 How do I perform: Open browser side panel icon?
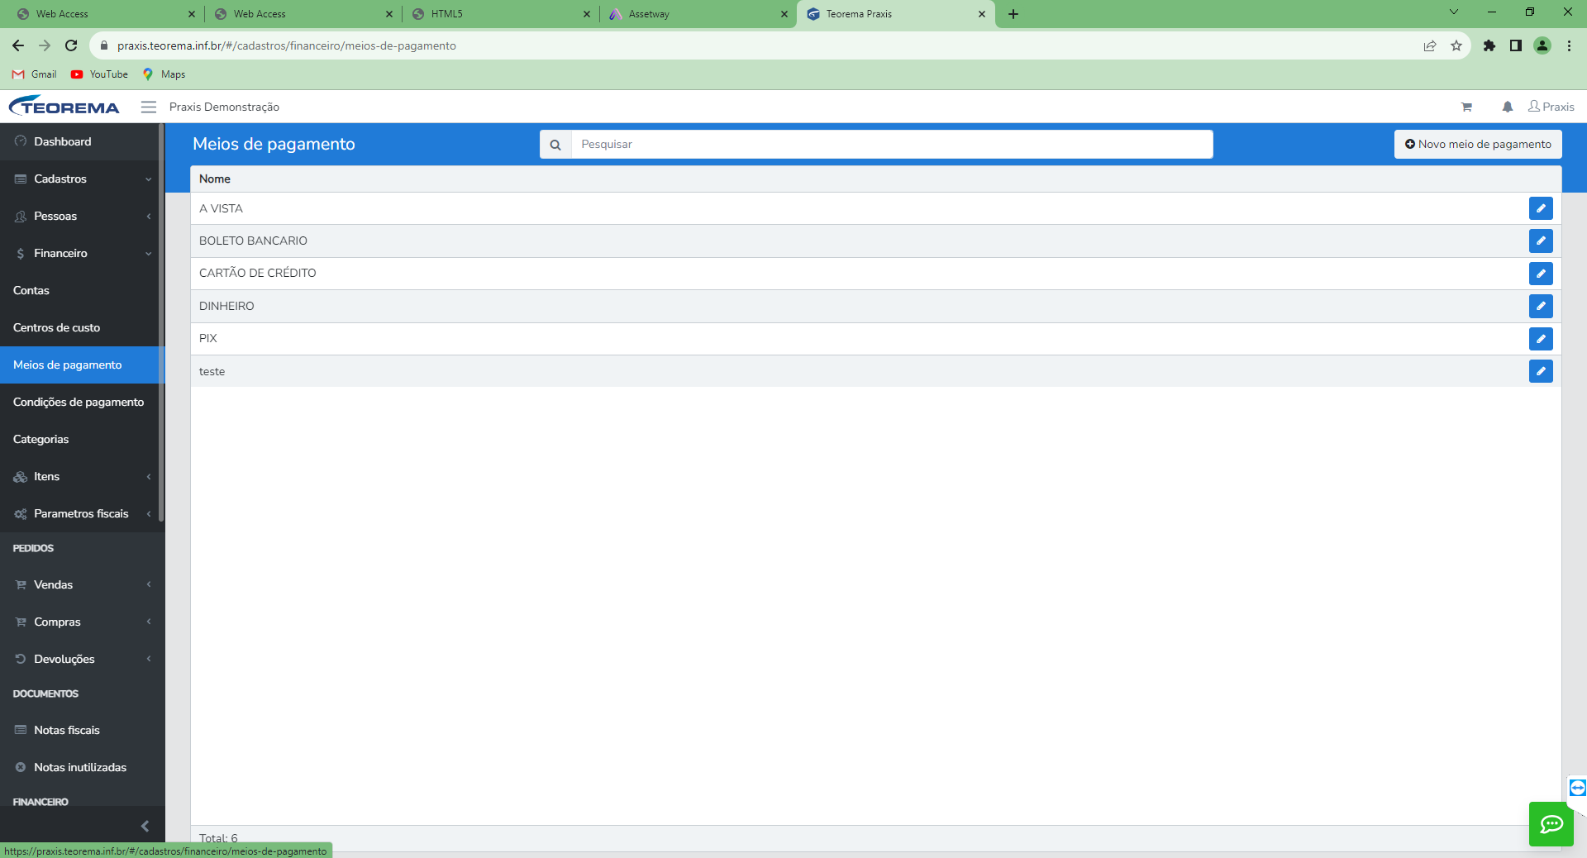tap(1516, 45)
